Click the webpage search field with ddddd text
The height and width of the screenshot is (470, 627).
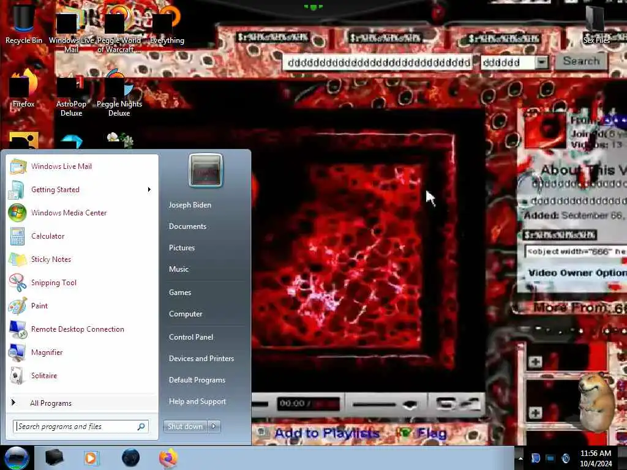[378, 63]
